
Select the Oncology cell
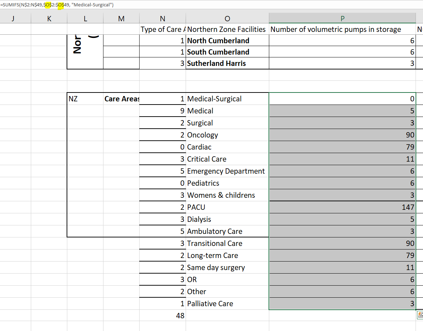pos(227,135)
